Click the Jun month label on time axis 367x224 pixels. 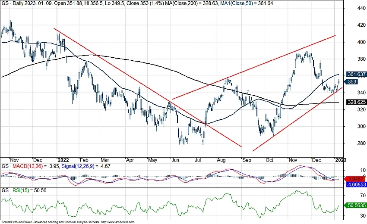coord(175,160)
